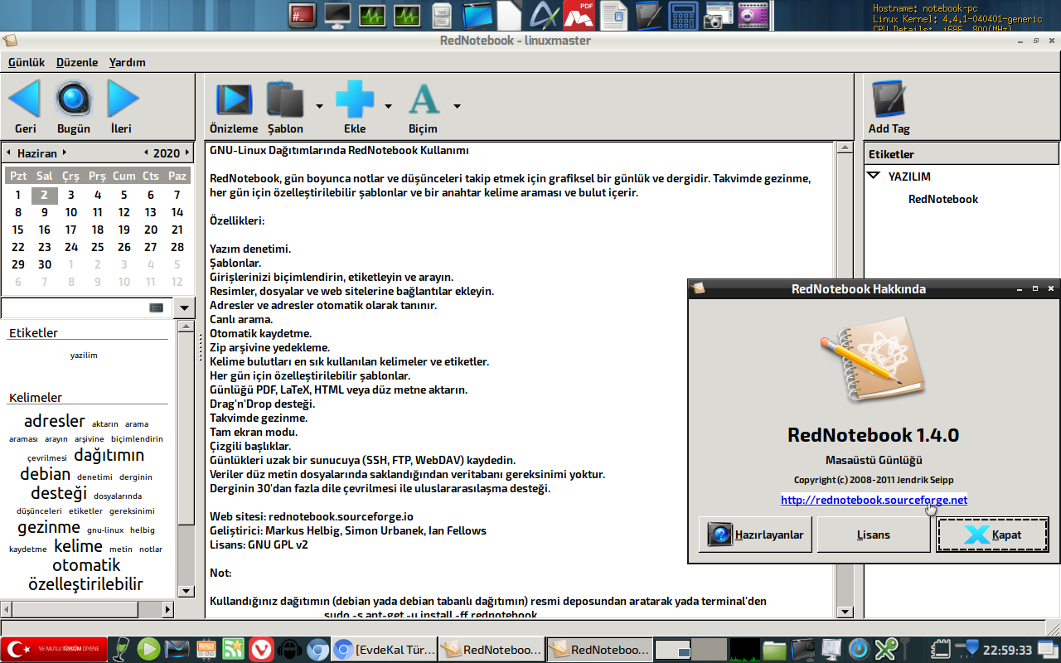Select RedNotebook under YAZILIM tags
Viewport: 1061px width, 663px height.
[943, 199]
